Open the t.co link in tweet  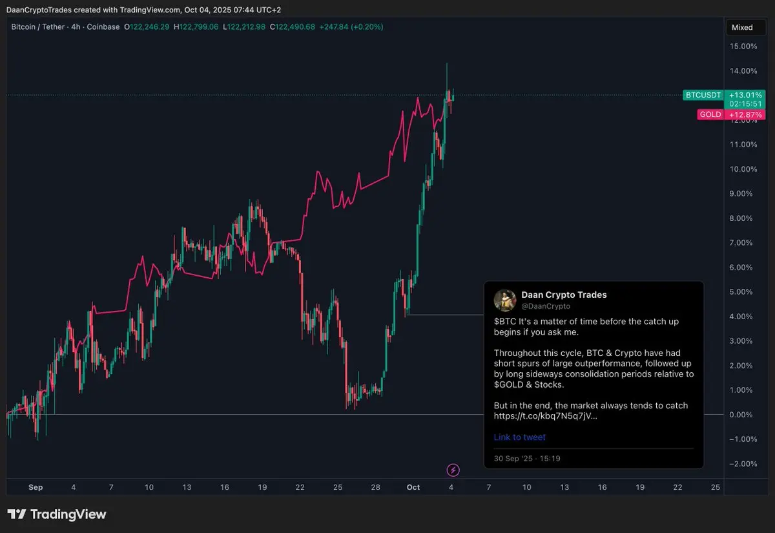(x=545, y=416)
